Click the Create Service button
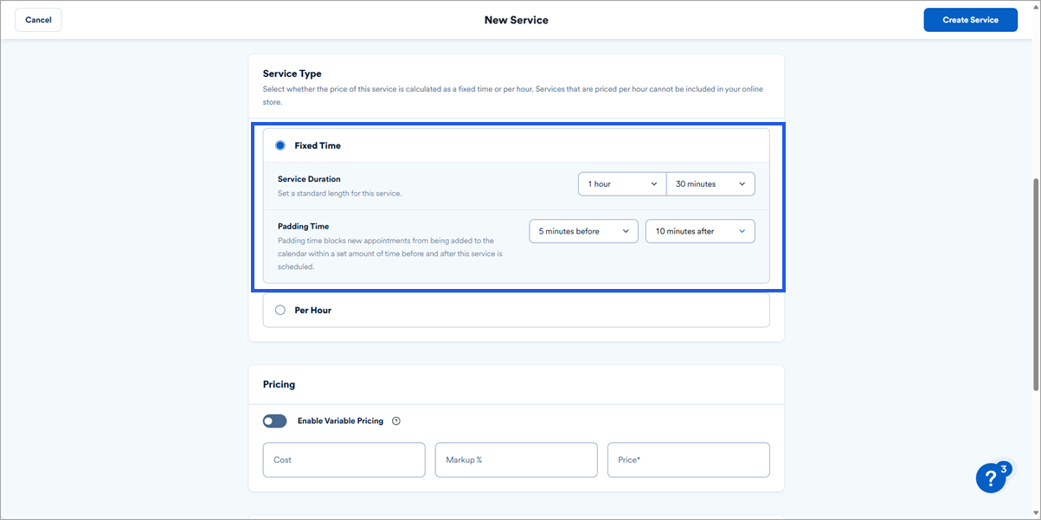The width and height of the screenshot is (1041, 520). (970, 19)
